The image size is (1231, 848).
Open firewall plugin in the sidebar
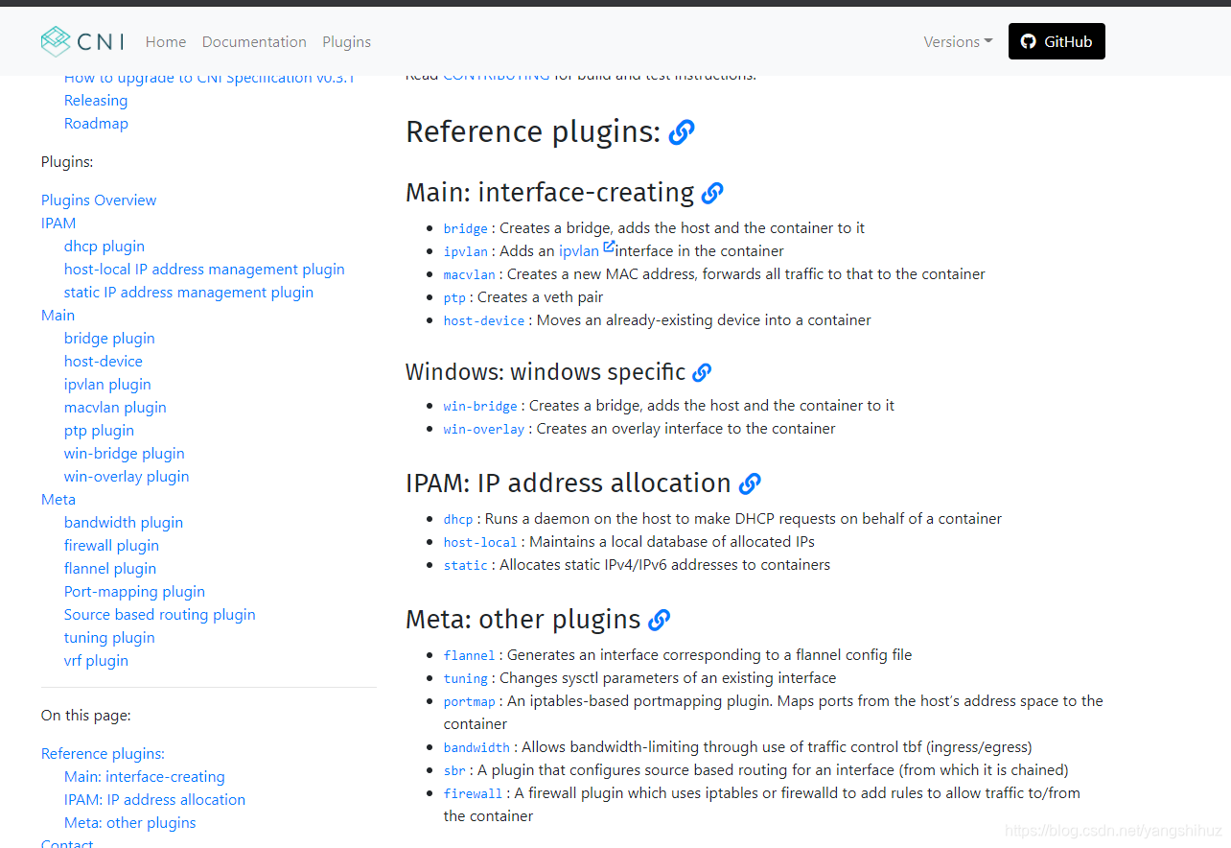(111, 545)
